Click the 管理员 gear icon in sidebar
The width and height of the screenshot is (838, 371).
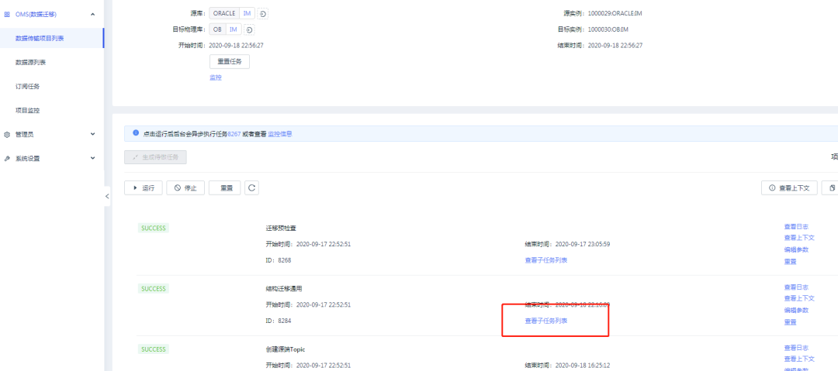pyautogui.click(x=7, y=134)
